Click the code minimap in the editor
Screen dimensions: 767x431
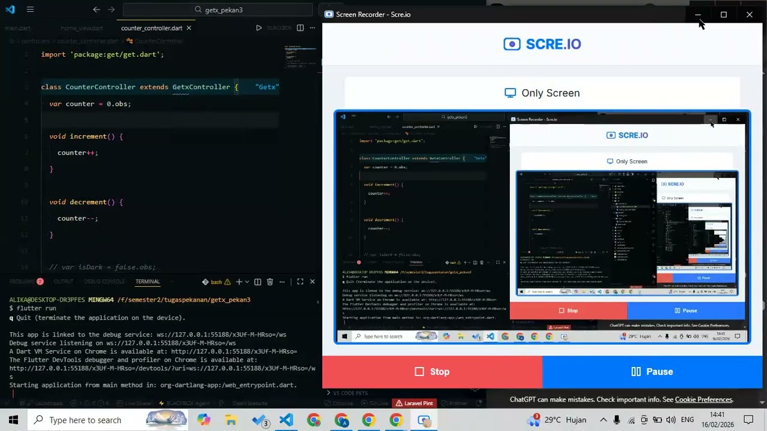point(300,57)
